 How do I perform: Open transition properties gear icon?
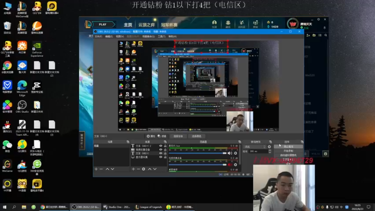[270, 147]
